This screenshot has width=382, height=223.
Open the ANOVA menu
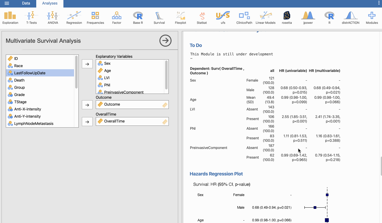pos(53,18)
